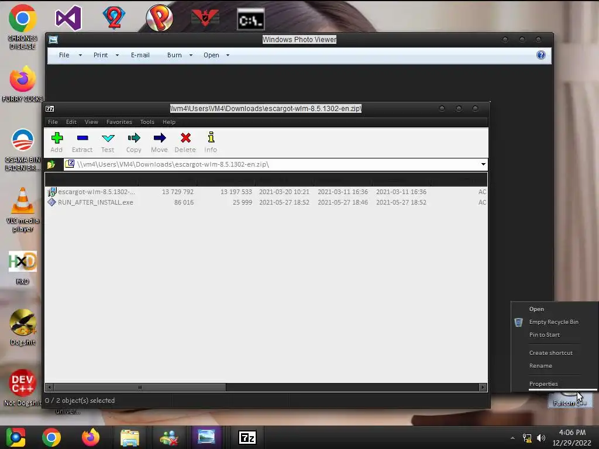The image size is (599, 449).
Task: Select the Firefox shortcut named FURRY CUCKS
Action: (23, 84)
